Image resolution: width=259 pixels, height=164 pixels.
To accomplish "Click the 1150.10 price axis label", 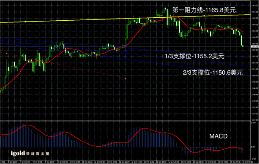I will [x=255, y=76].
